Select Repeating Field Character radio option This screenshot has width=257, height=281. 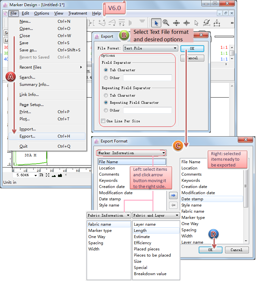106,102
